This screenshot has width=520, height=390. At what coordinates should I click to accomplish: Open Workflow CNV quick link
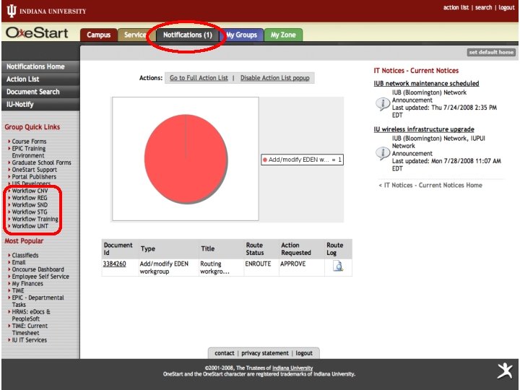tap(30, 191)
